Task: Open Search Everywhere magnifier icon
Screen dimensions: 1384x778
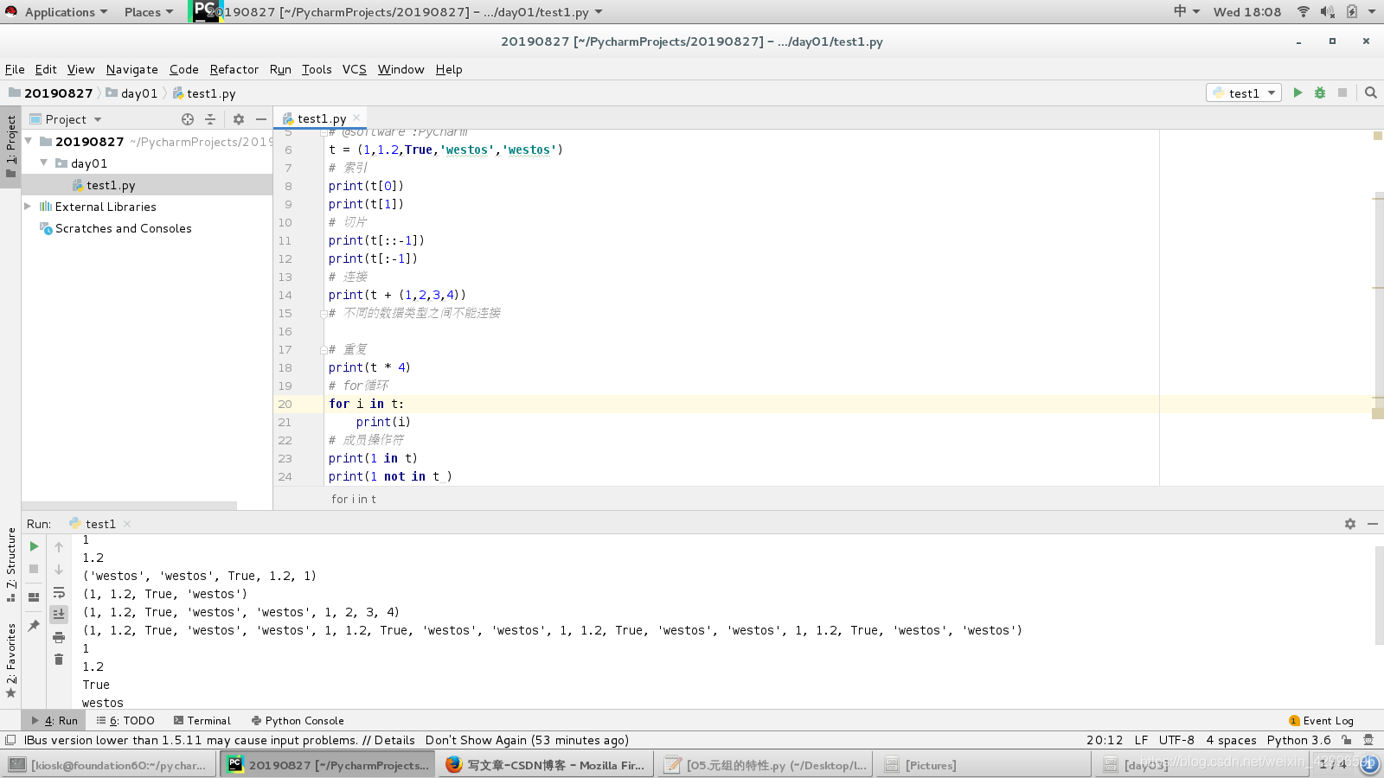Action: tap(1371, 92)
